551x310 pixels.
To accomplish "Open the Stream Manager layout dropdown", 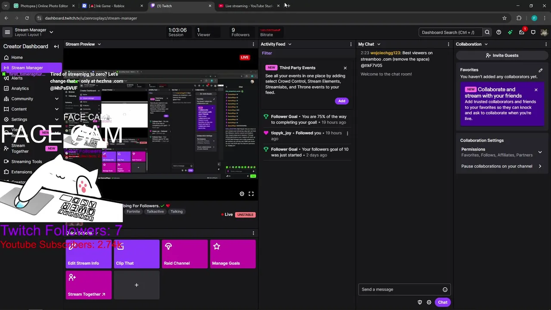I will (51, 32).
